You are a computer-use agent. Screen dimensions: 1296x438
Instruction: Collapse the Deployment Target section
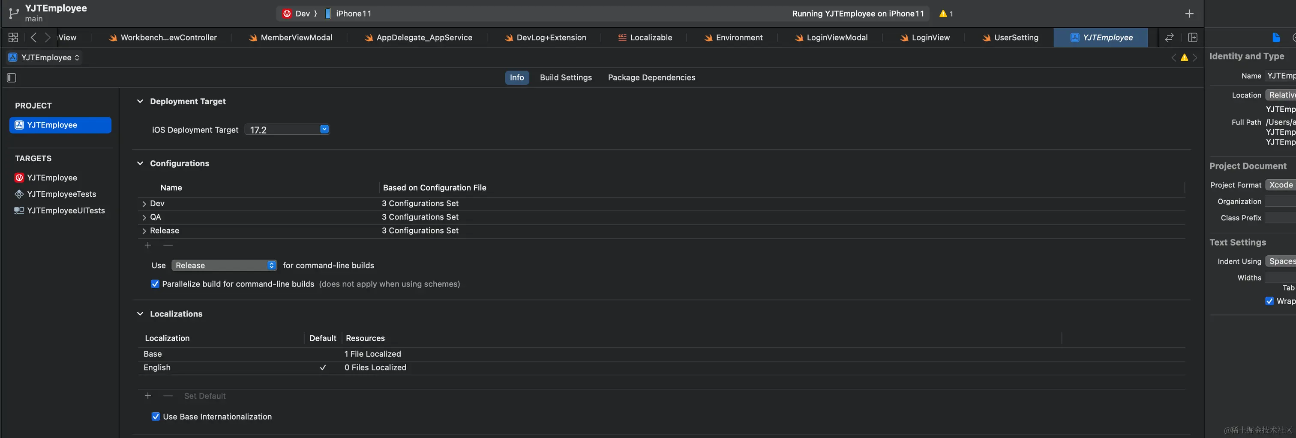[x=140, y=101]
